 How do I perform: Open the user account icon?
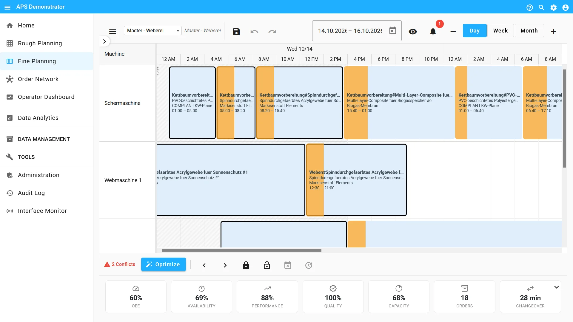tap(566, 7)
